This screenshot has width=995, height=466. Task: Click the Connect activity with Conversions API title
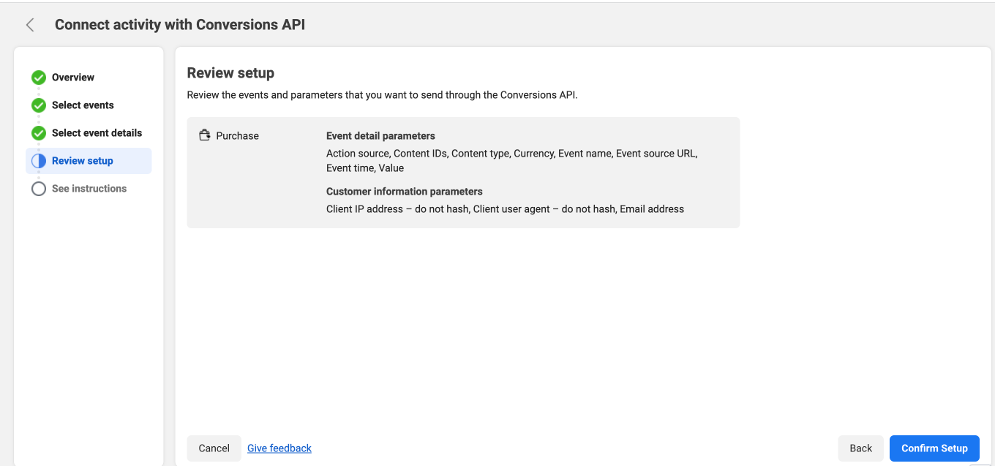180,25
